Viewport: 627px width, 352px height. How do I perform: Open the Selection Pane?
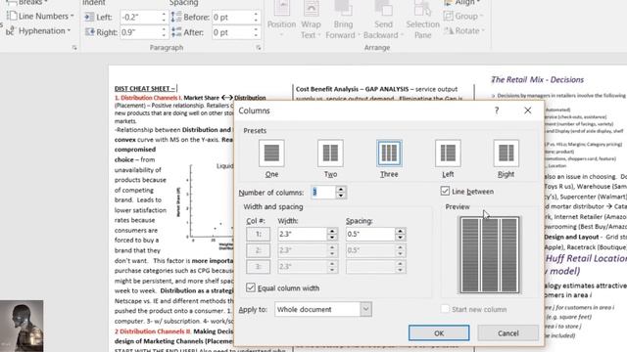tap(422, 20)
